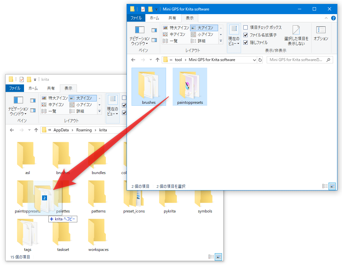The height and width of the screenshot is (266, 342).
Task: Open the paintoppresets folder in Mini GPS window
Action: tap(190, 87)
